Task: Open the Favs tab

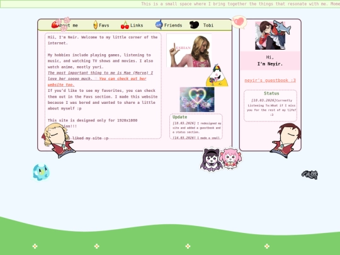Action: (x=104, y=25)
